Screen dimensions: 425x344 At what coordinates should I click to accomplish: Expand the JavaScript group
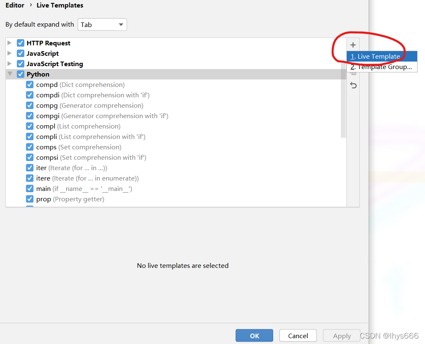pyautogui.click(x=10, y=53)
